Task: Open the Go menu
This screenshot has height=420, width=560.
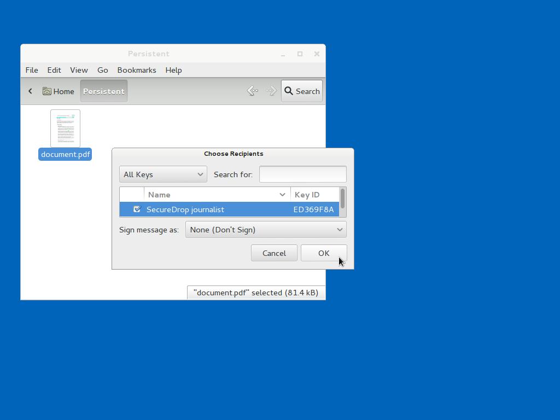Action: pos(103,70)
